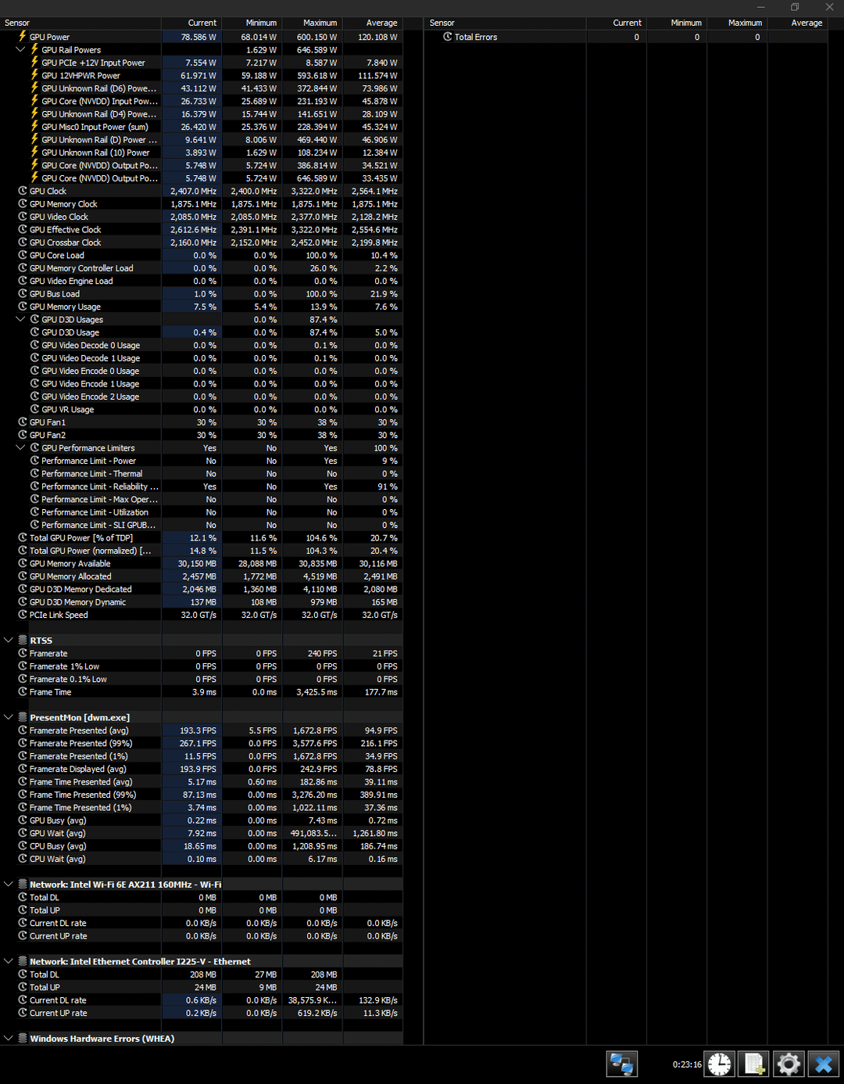
Task: Collapse the GPU Rail Powers group
Action: [x=20, y=50]
